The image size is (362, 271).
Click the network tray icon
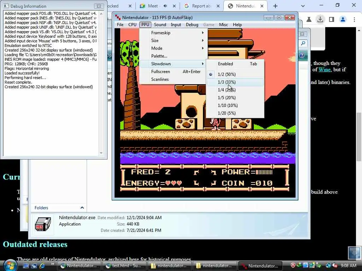click(x=328, y=266)
